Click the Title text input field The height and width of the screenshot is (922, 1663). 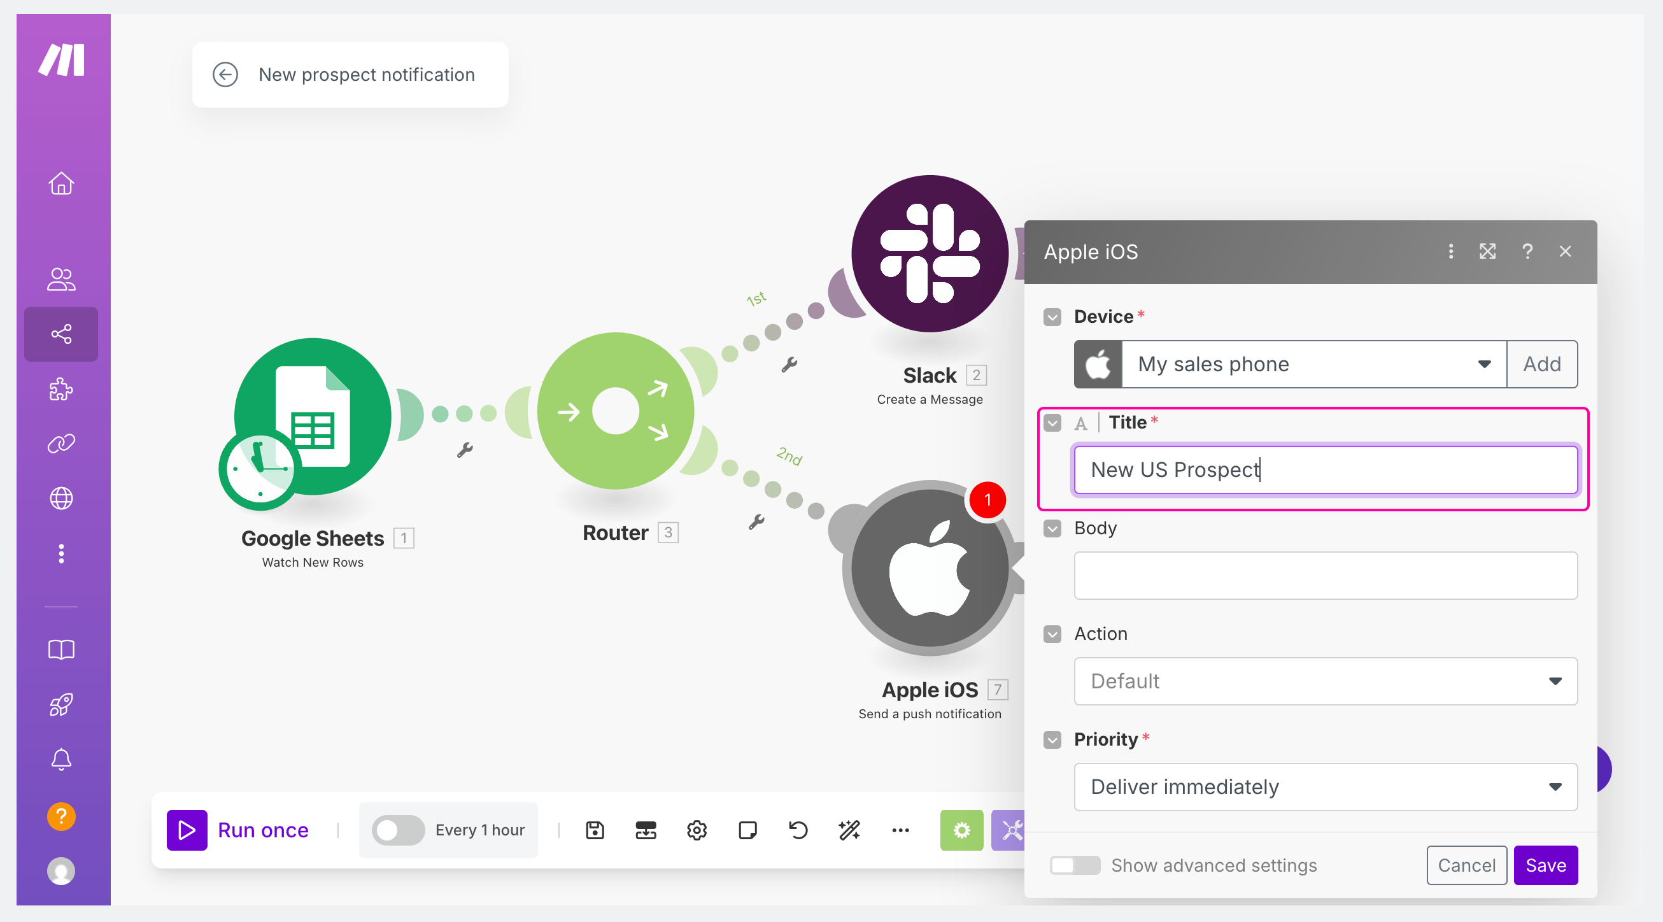[1326, 470]
